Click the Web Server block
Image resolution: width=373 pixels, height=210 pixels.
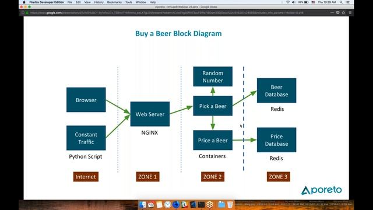(150, 114)
